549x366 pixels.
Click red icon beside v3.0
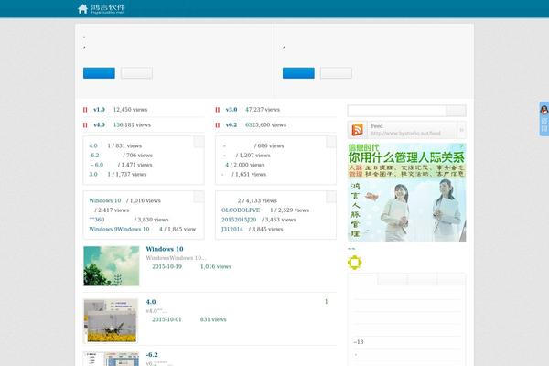pos(218,110)
